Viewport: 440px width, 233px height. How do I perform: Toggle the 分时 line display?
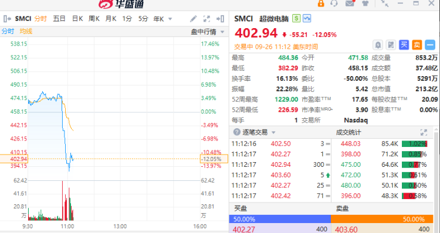pyautogui.click(x=8, y=31)
